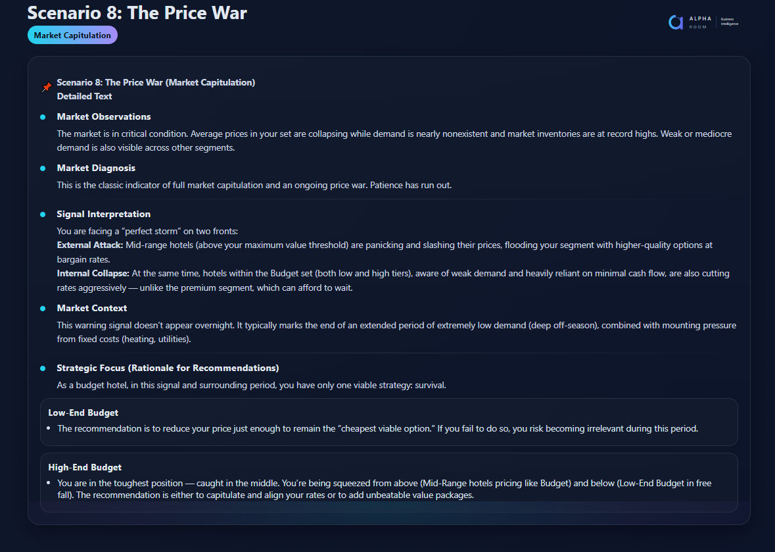This screenshot has width=775, height=552.
Task: Click the bullet beside Signal Interpretation
Action: coord(43,214)
